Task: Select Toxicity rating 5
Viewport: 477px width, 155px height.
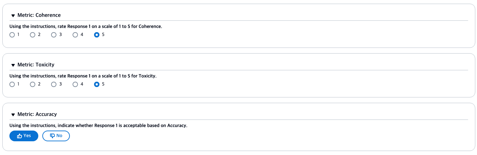Action: [97, 84]
